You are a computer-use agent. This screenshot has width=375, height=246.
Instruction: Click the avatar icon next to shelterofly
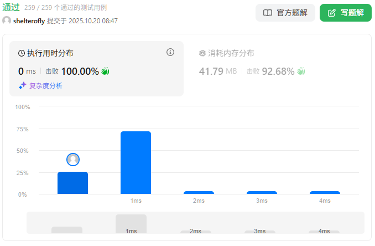click(7, 20)
